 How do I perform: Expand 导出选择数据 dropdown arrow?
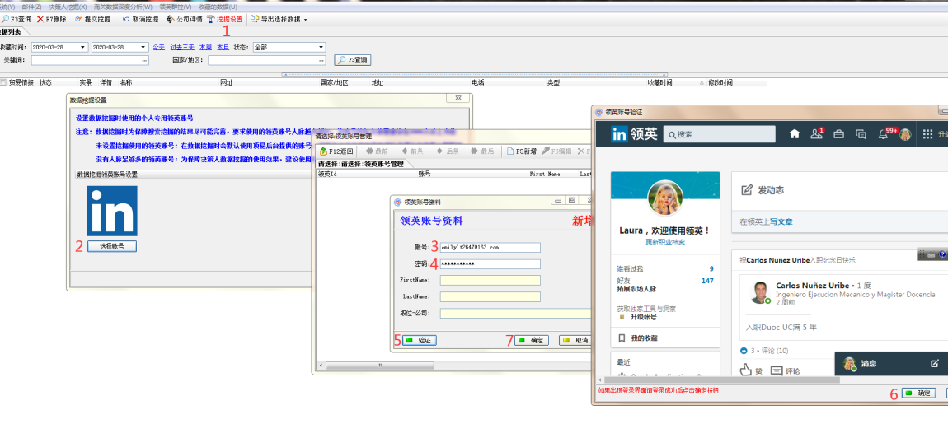click(x=305, y=19)
